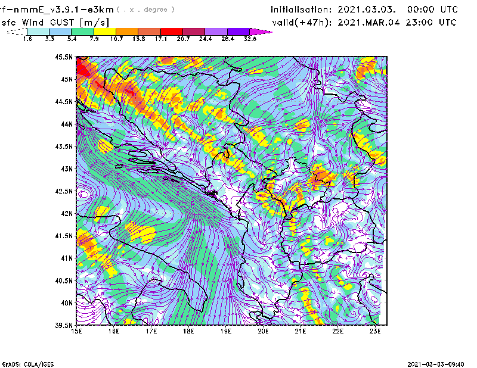Click the legend value 1.6

[x=27, y=39]
